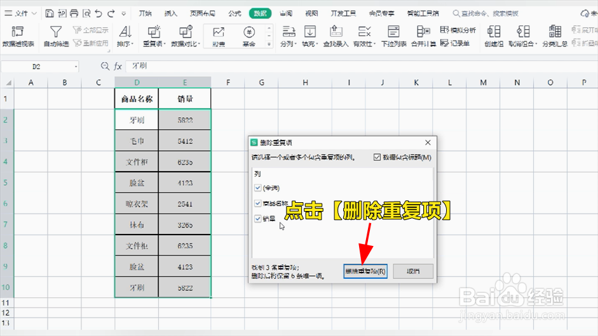Image resolution: width=598 pixels, height=336 pixels.
Task: Open 记录单 (Record Form) tool
Action: coord(454,43)
